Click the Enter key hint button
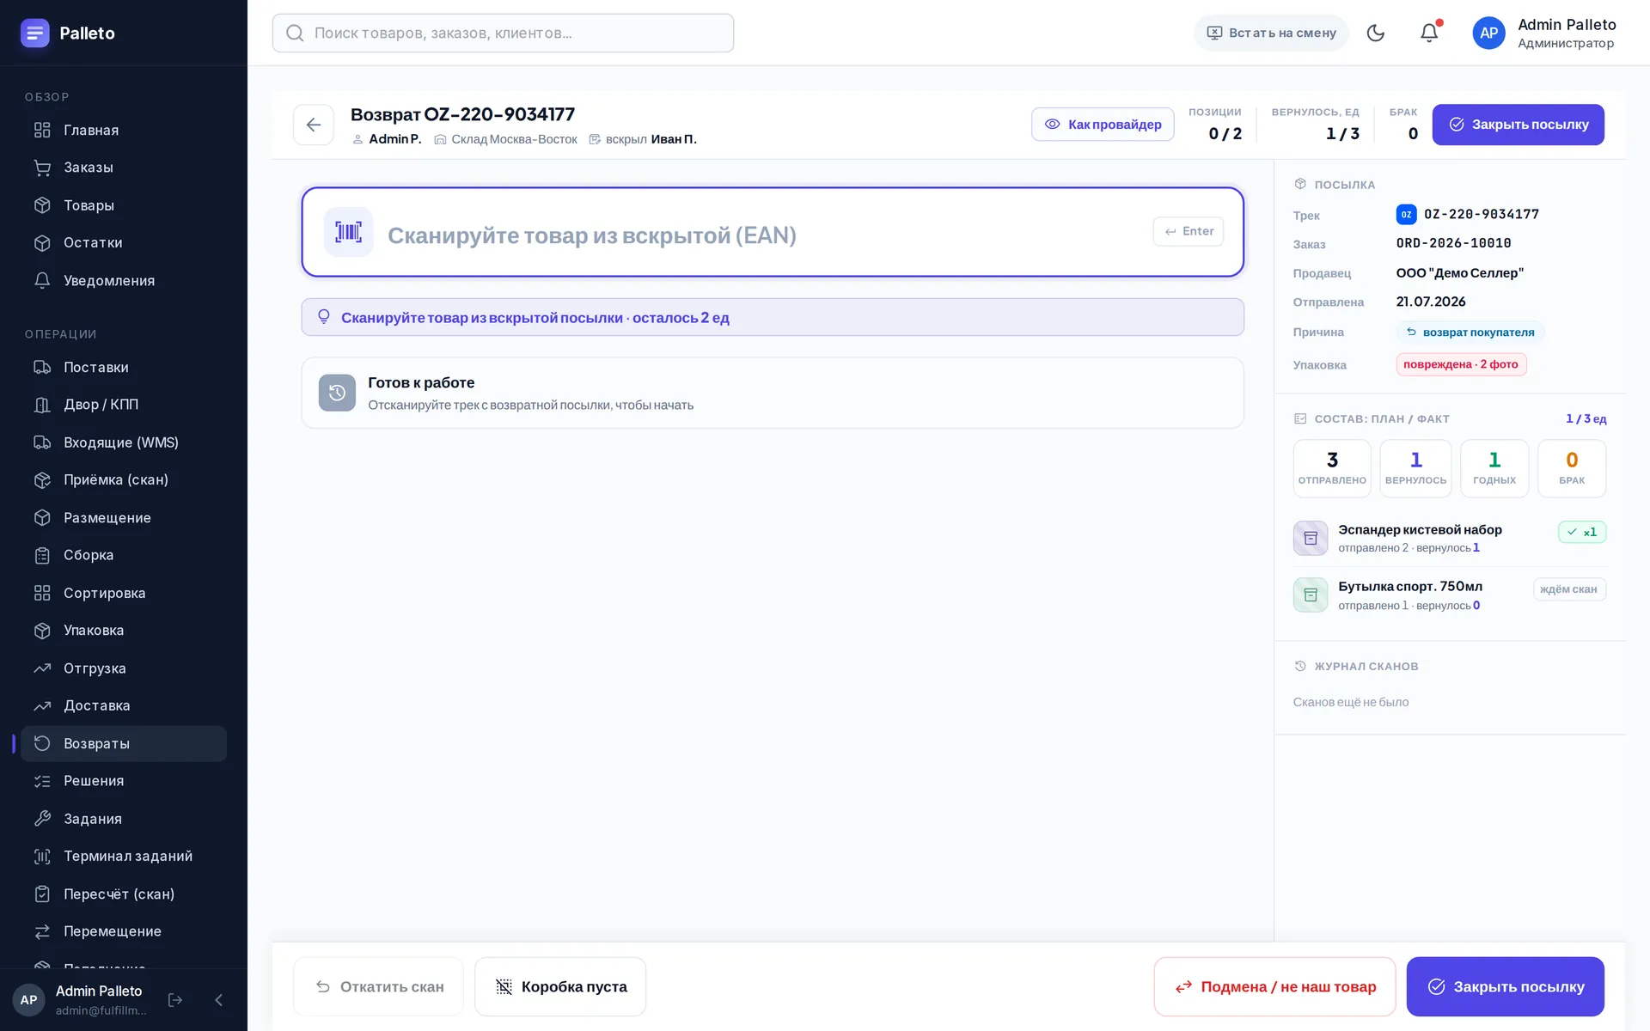The width and height of the screenshot is (1650, 1031). coord(1188,231)
